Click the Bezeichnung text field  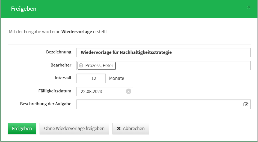pos(163,52)
